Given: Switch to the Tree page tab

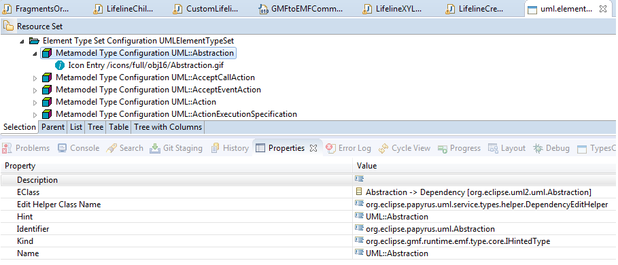Looking at the screenshot, I should coord(95,127).
